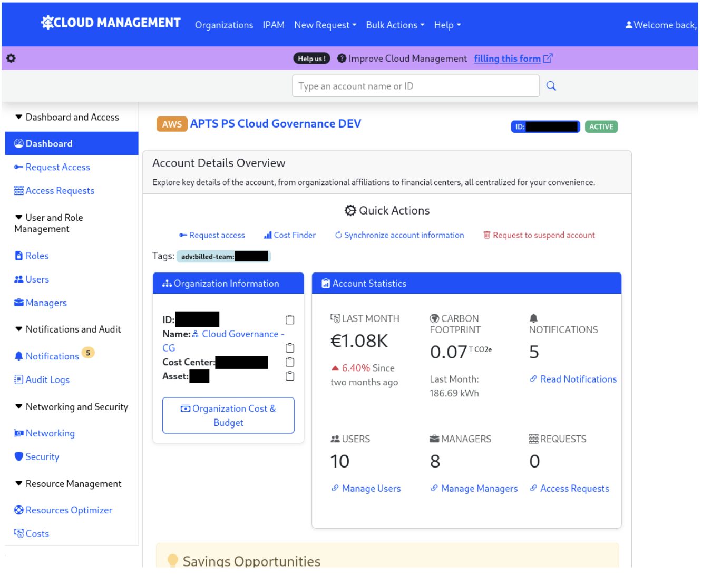This screenshot has width=702, height=584.
Task: Open Request Access in the sidebar
Action: click(52, 167)
